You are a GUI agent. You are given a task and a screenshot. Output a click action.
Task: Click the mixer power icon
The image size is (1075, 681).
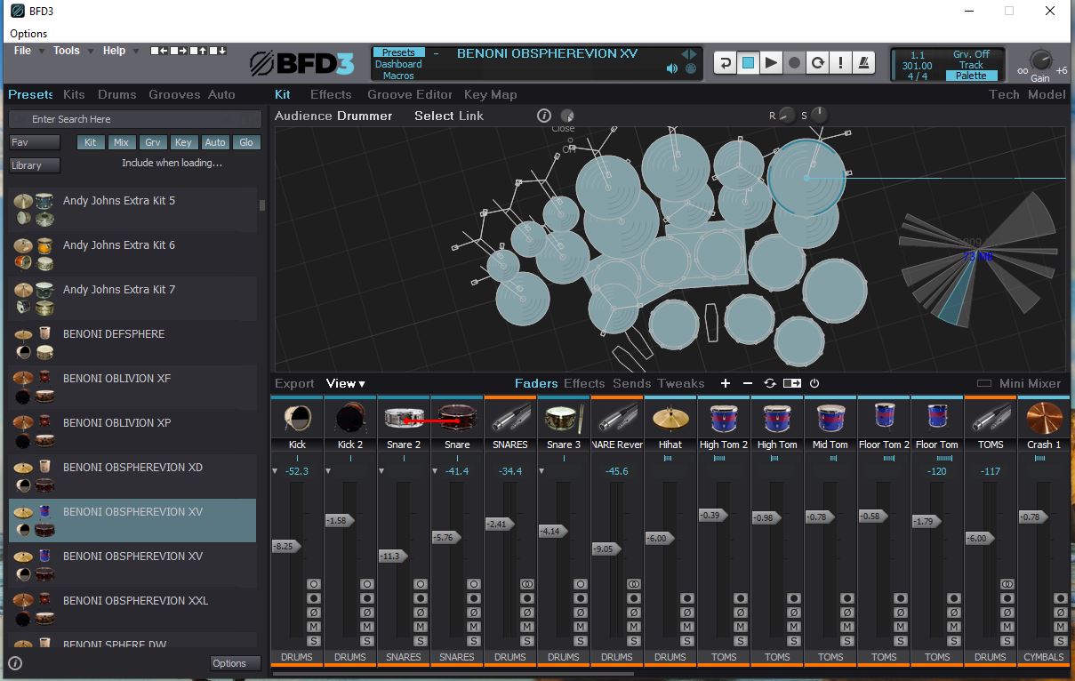[x=814, y=383]
